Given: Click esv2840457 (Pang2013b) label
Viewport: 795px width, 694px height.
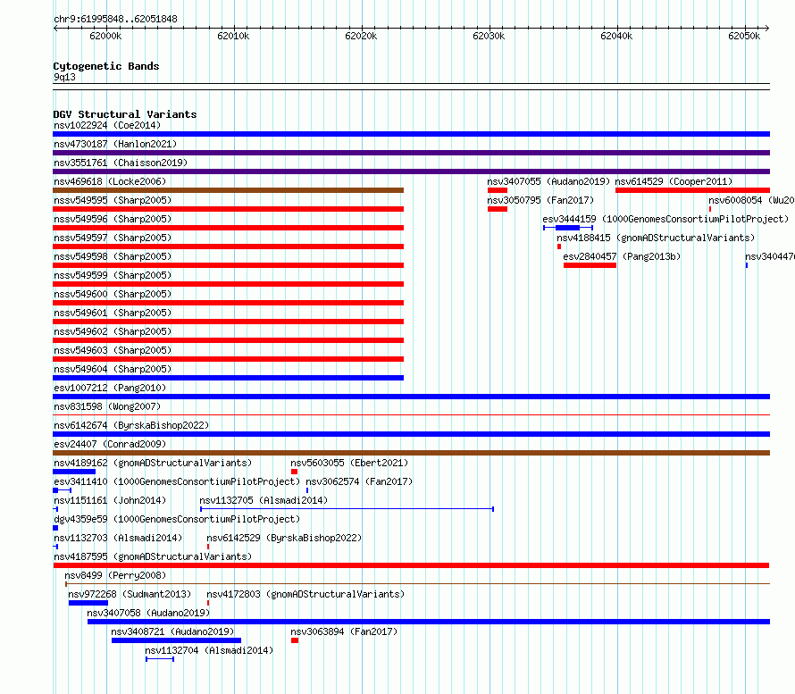Looking at the screenshot, I should point(622,256).
